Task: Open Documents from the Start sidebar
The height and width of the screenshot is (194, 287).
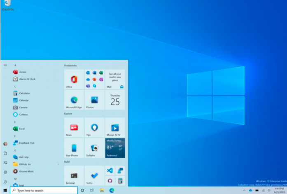Action: [5, 153]
